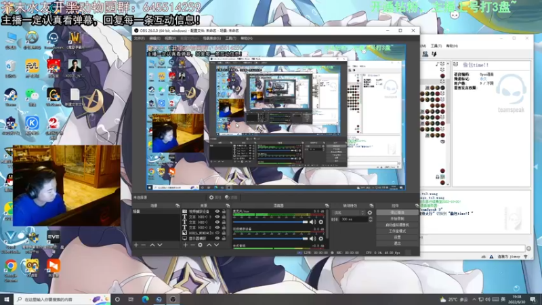The image size is (542, 305).
Task: Open Google Chrome desktop shortcut
Action: point(11,270)
